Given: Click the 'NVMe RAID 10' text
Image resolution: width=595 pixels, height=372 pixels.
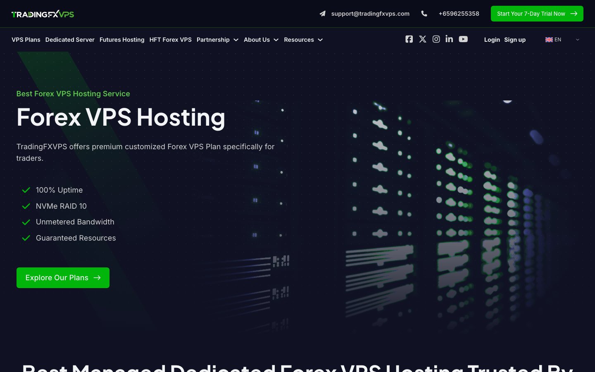Looking at the screenshot, I should pos(61,206).
